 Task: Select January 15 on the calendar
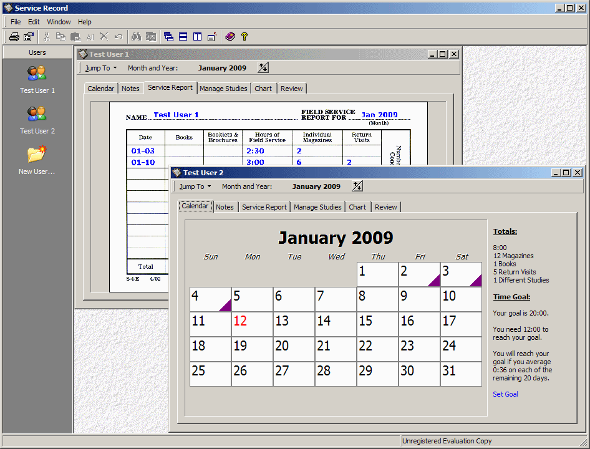point(377,324)
